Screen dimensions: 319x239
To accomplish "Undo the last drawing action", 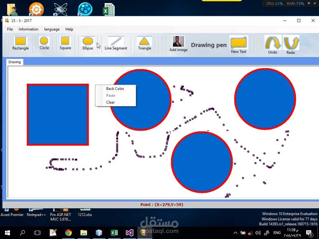I will tap(273, 45).
